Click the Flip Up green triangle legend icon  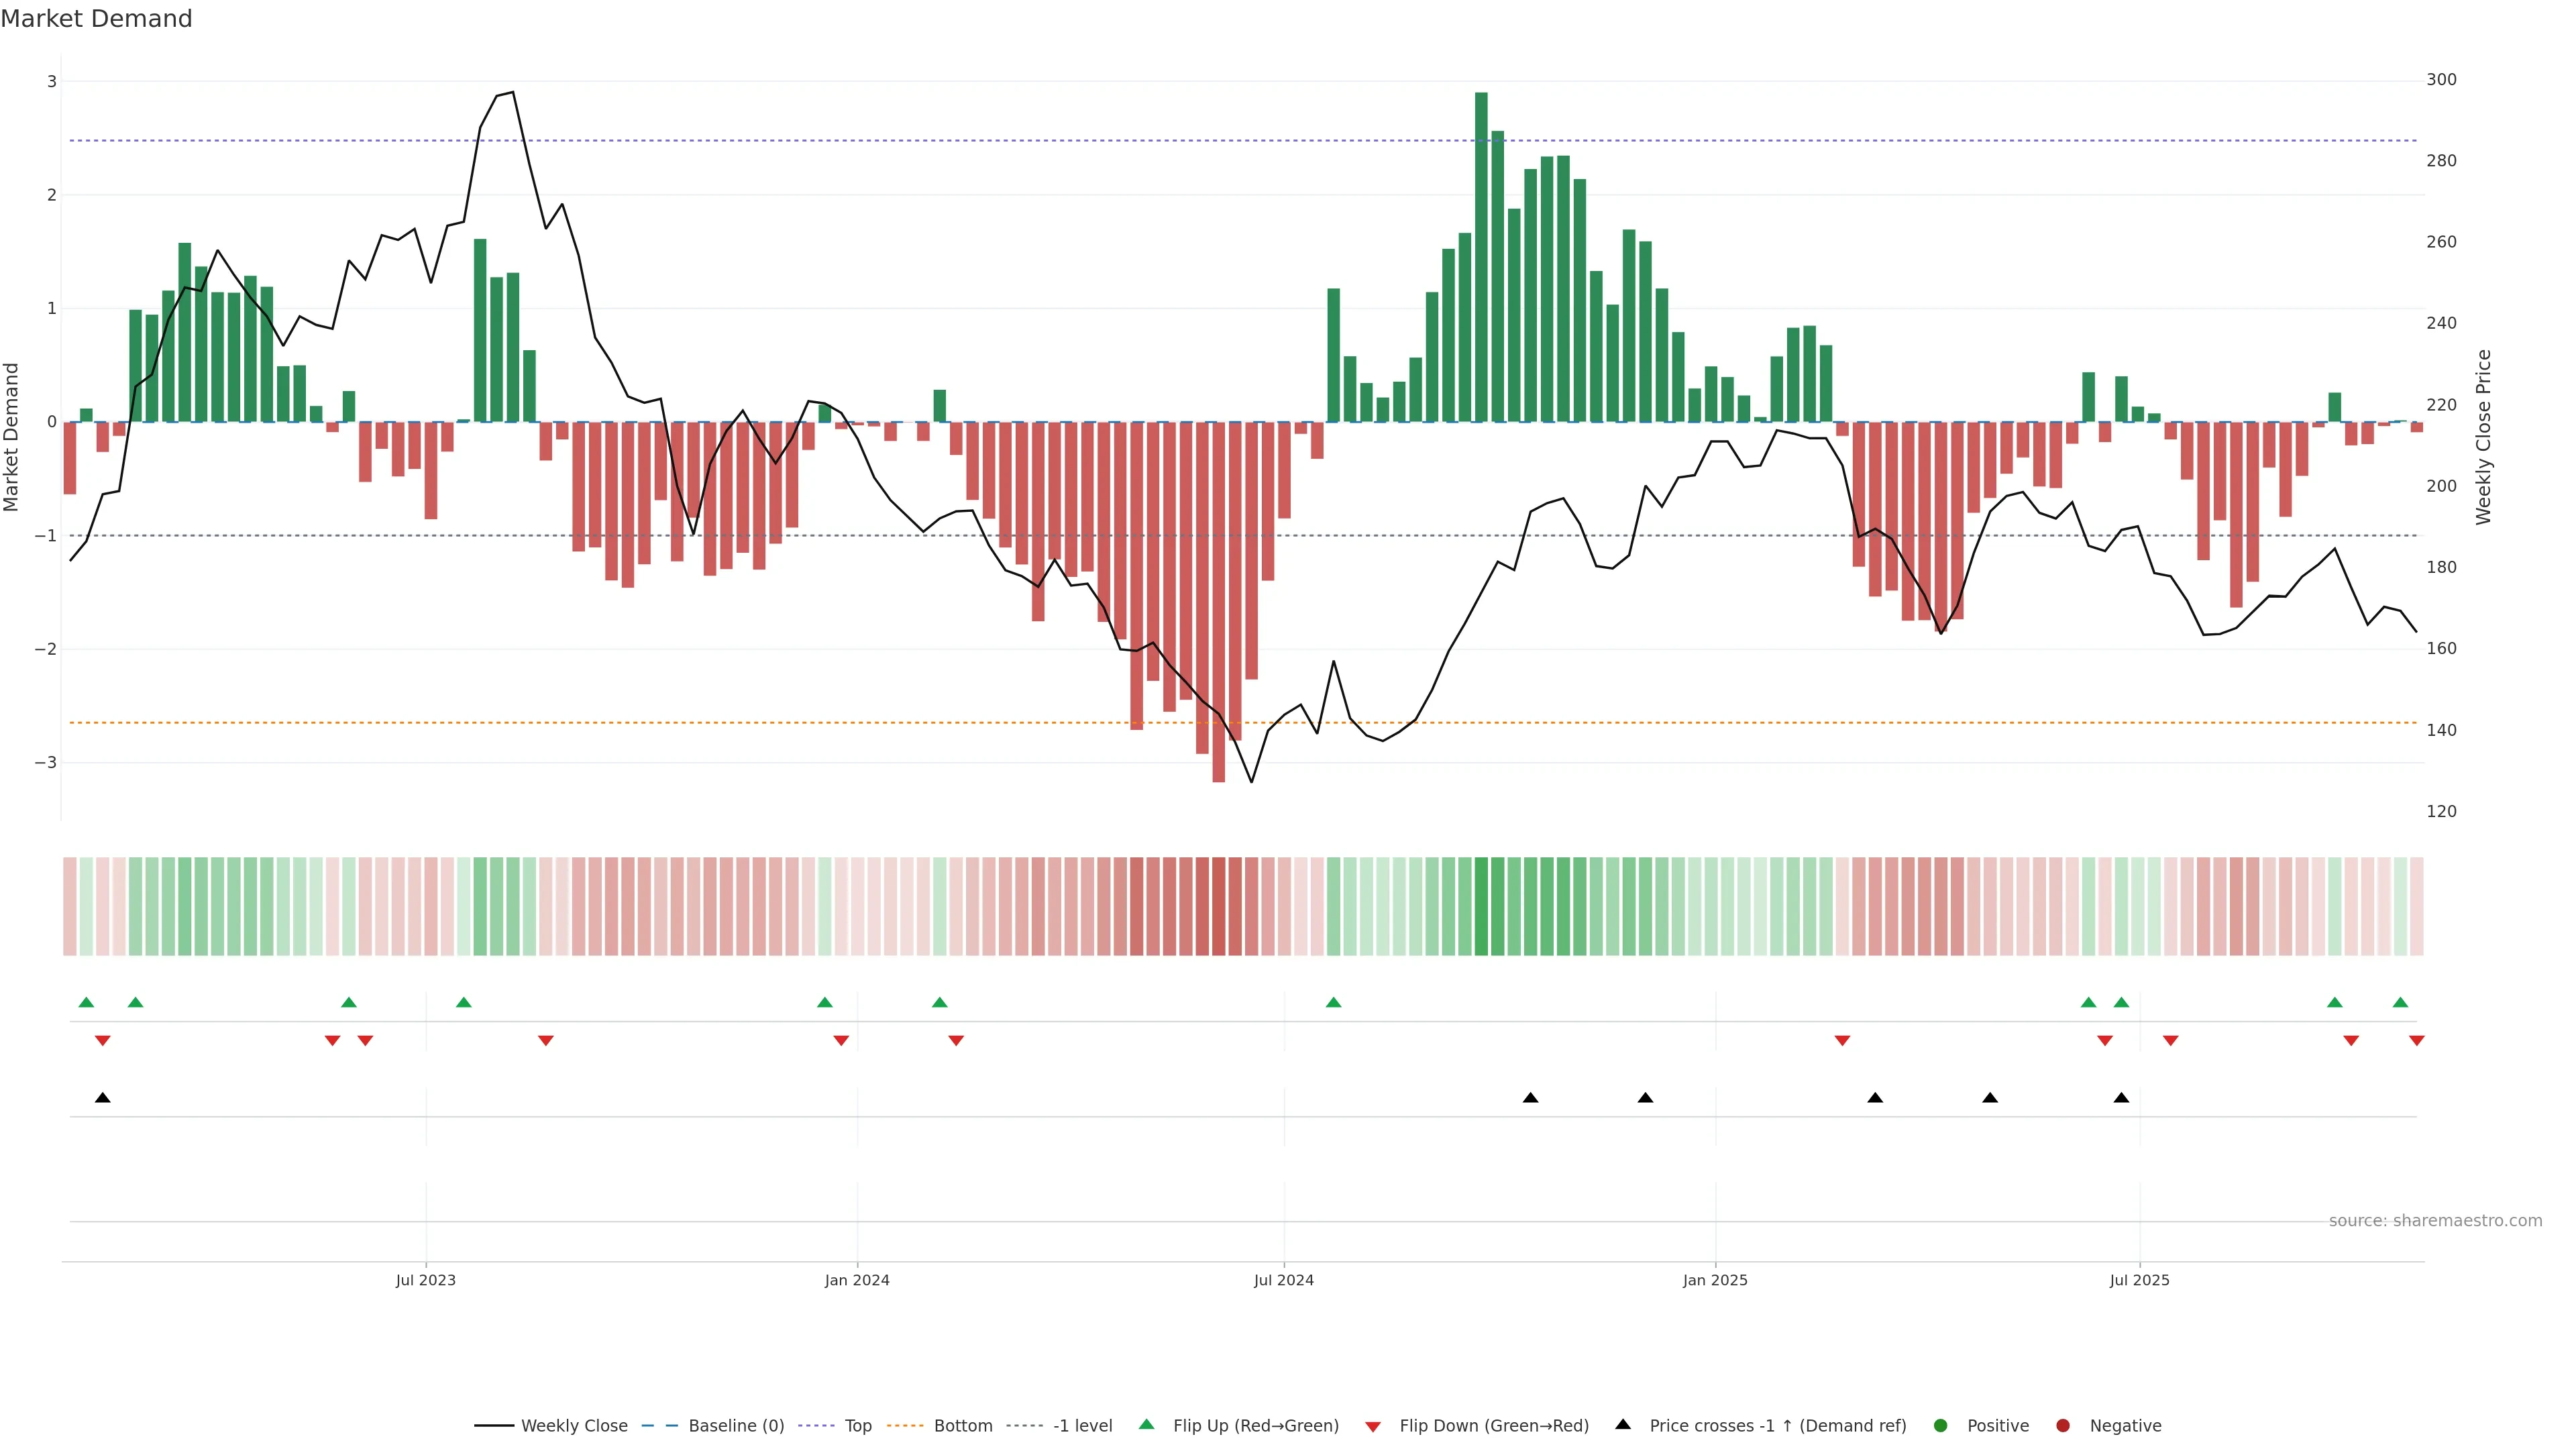coord(1146,1424)
